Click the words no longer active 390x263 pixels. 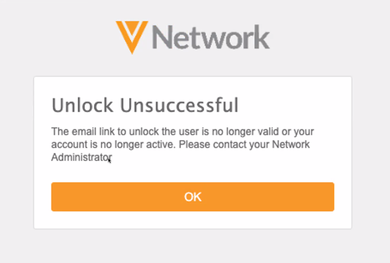coord(122,145)
